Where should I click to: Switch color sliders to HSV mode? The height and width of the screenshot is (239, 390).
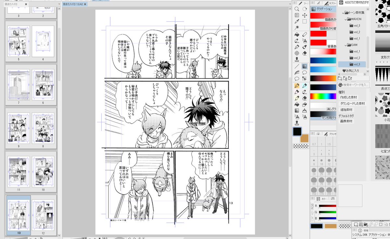point(313,213)
